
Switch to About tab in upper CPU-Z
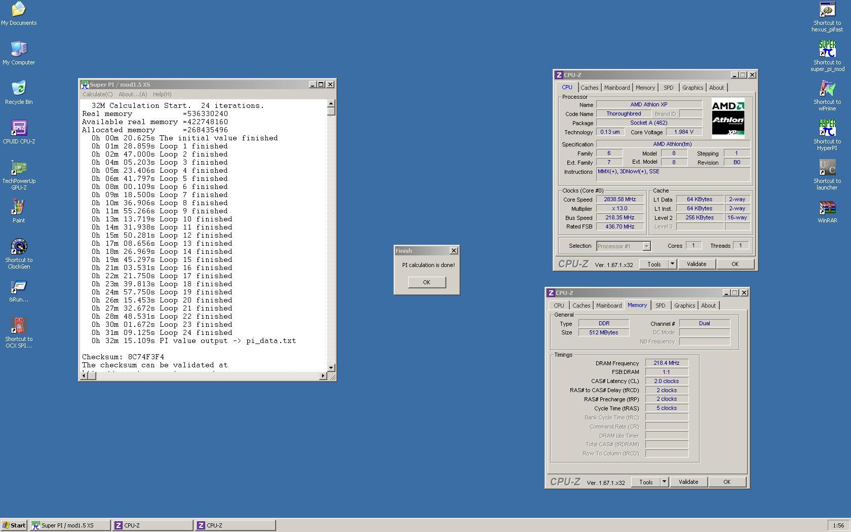(x=716, y=88)
